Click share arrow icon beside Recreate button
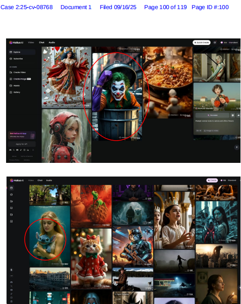This screenshot has width=241, height=304. 238,115
